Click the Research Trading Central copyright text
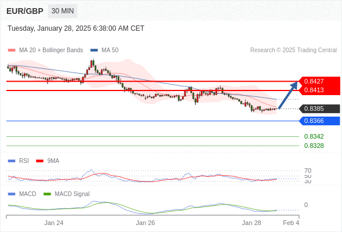 coord(293,50)
